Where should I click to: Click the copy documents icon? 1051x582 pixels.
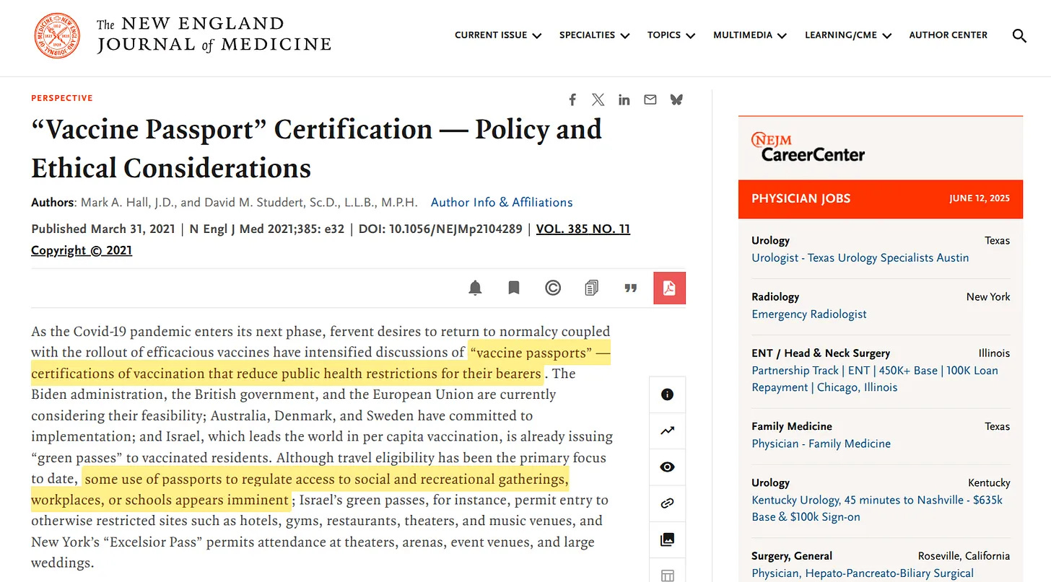(x=592, y=288)
